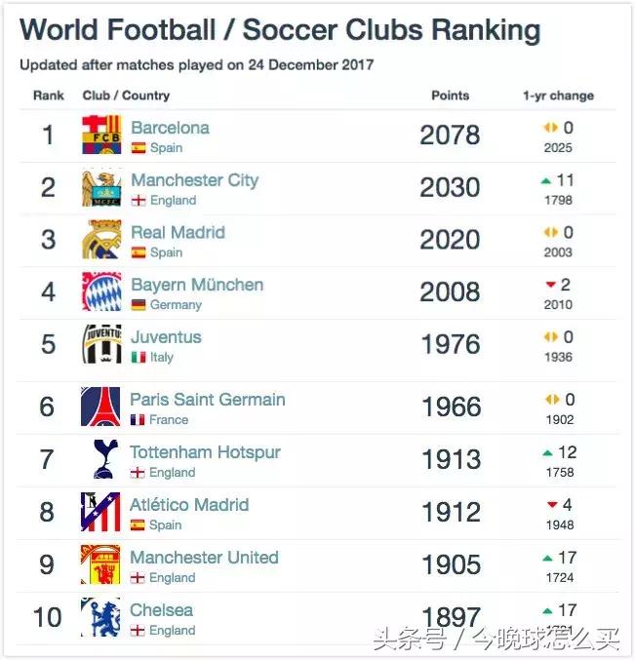This screenshot has width=635, height=660.
Task: Click the Atlético Madrid crest icon
Action: 101,513
